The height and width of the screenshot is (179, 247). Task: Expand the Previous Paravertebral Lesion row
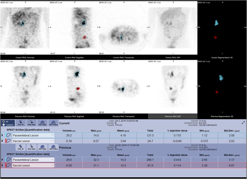coord(2,160)
